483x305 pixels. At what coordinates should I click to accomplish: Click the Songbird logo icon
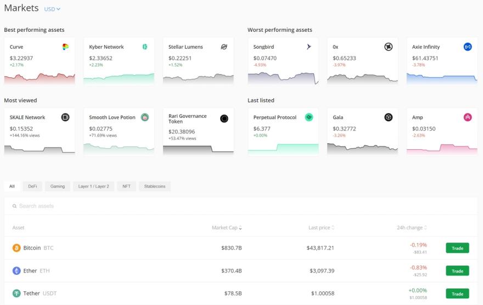[309, 47]
